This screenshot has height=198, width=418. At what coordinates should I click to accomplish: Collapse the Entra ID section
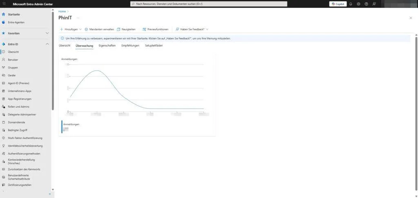47,44
